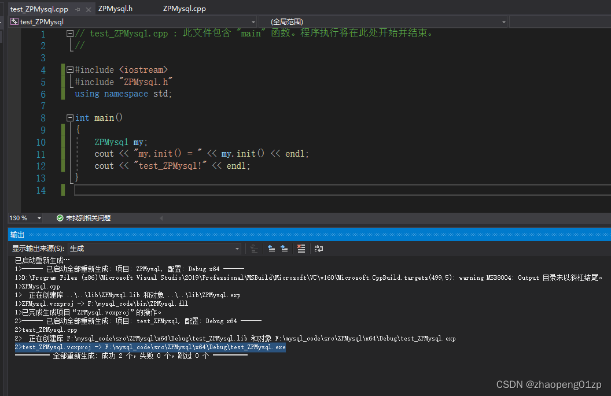Screen dimensions: 611x396
Task: Collapse the comment block at line 1
Action: coord(70,34)
